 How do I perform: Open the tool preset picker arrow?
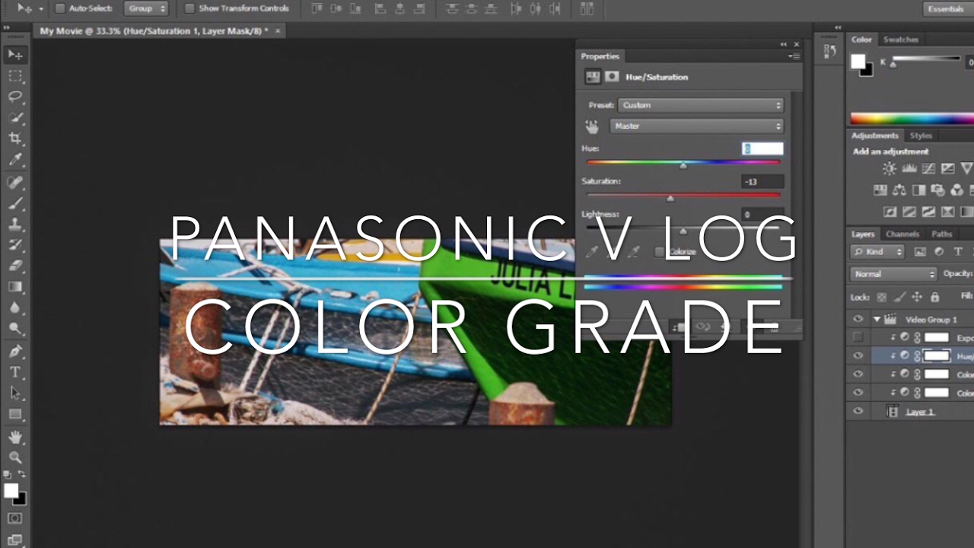click(x=40, y=8)
